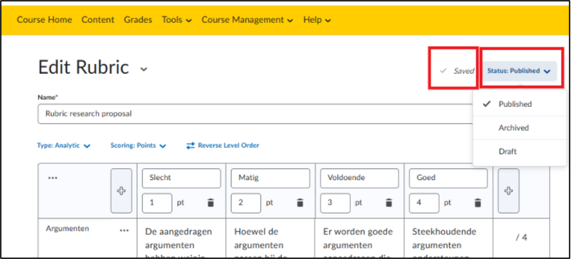Expand the Status: Published dropdown

click(518, 71)
